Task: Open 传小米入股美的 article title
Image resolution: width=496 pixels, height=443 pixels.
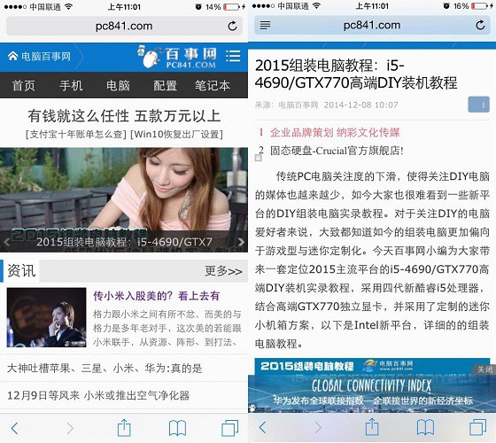Action: pyautogui.click(x=156, y=296)
